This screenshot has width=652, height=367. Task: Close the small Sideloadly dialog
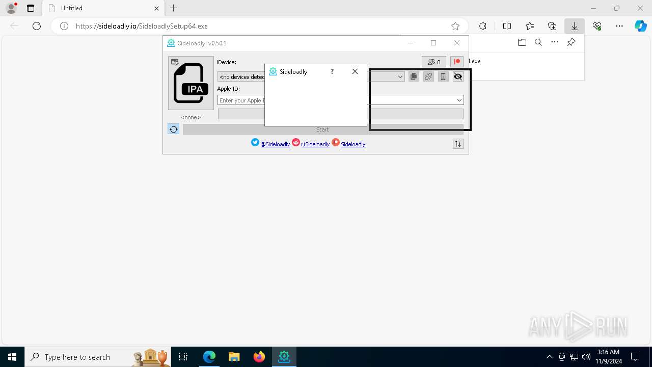pyautogui.click(x=355, y=72)
